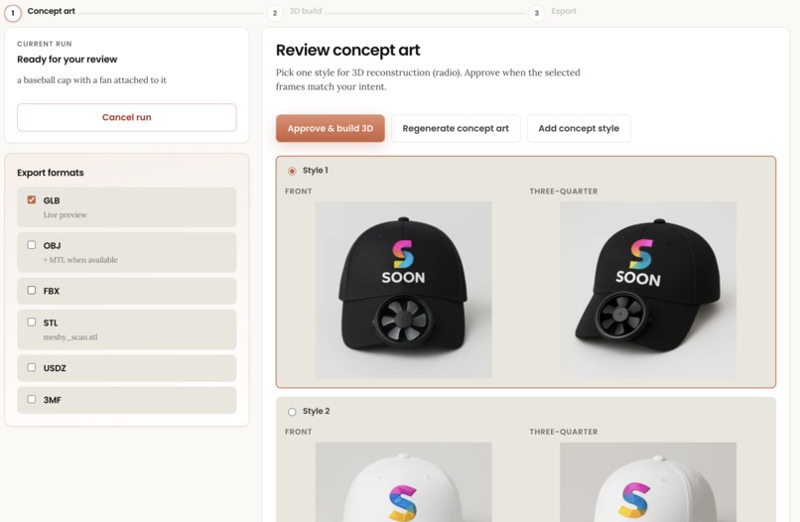Click the prompt text about baseball cap

(92, 80)
